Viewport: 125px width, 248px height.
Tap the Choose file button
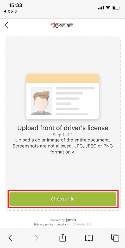[63, 199]
